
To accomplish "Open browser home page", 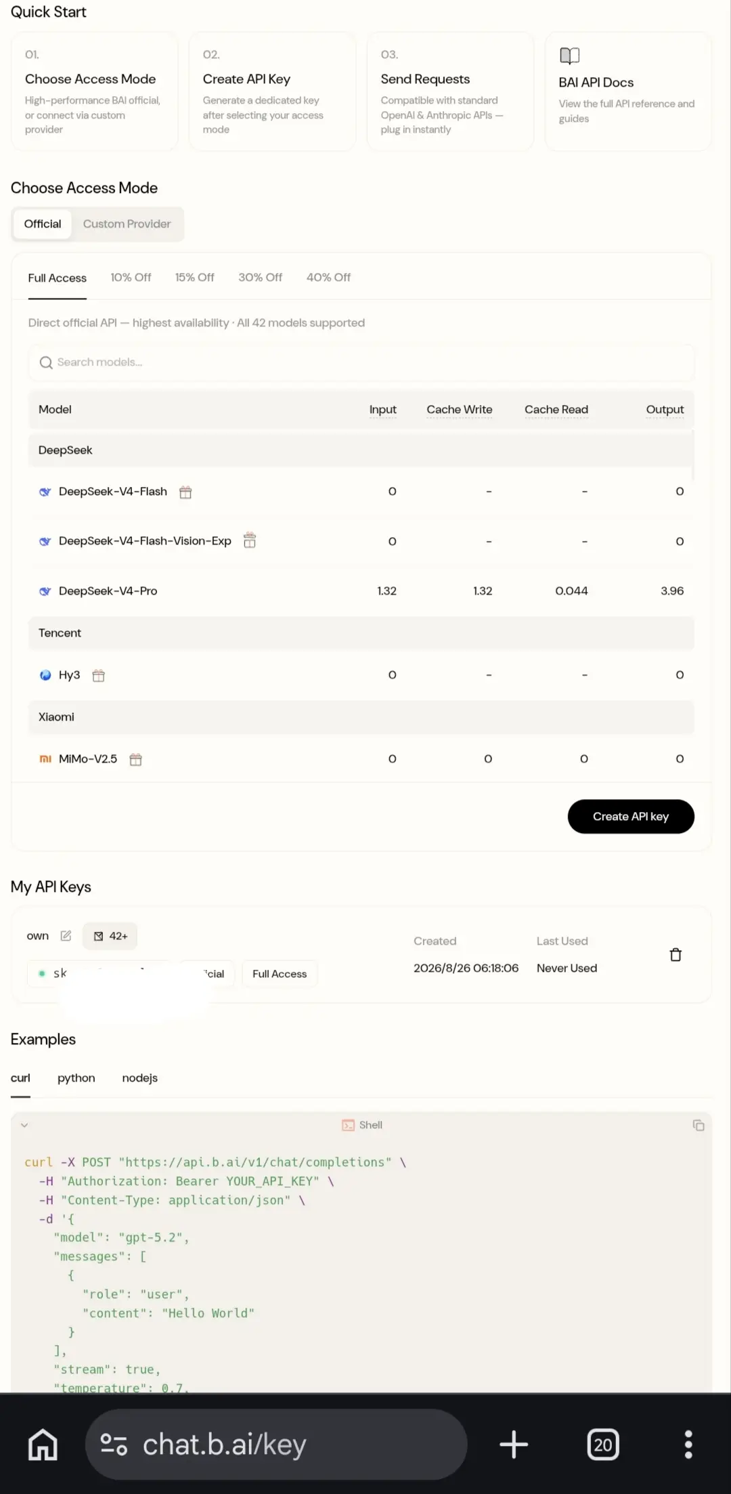I will point(43,1445).
